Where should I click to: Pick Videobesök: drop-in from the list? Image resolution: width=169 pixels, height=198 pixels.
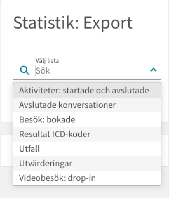87,178
